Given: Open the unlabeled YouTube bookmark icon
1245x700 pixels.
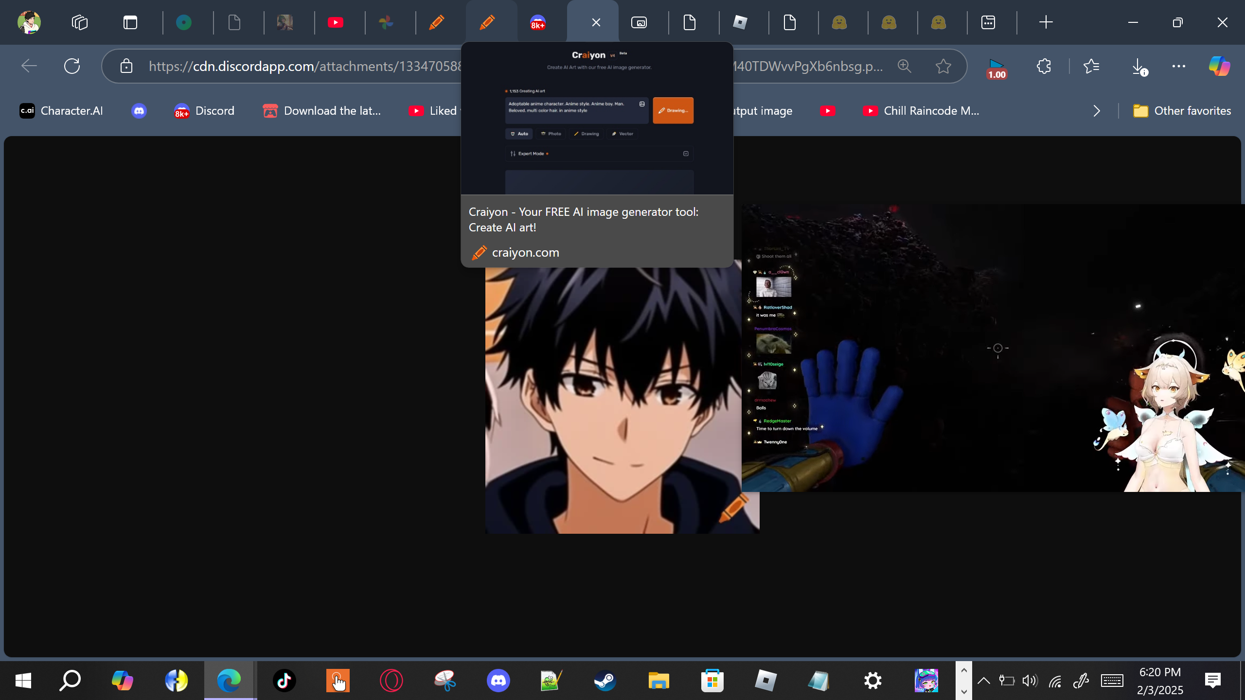Looking at the screenshot, I should (x=828, y=111).
